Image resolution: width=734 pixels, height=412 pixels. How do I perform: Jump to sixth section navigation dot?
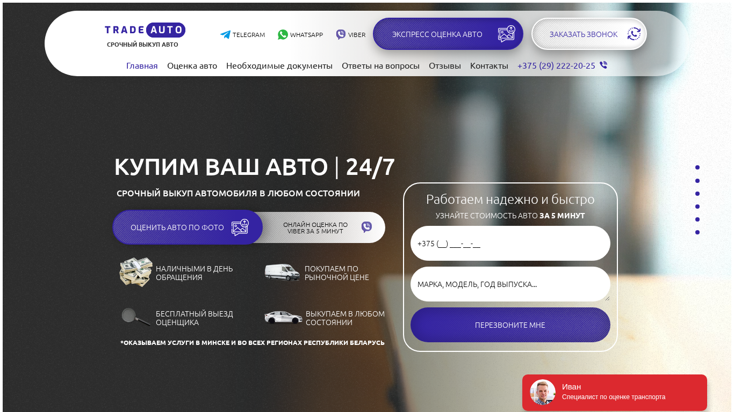[697, 232]
